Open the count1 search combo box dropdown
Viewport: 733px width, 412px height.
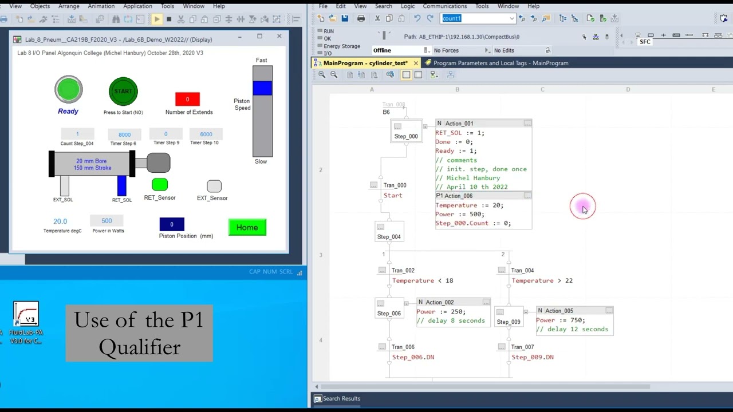click(511, 18)
